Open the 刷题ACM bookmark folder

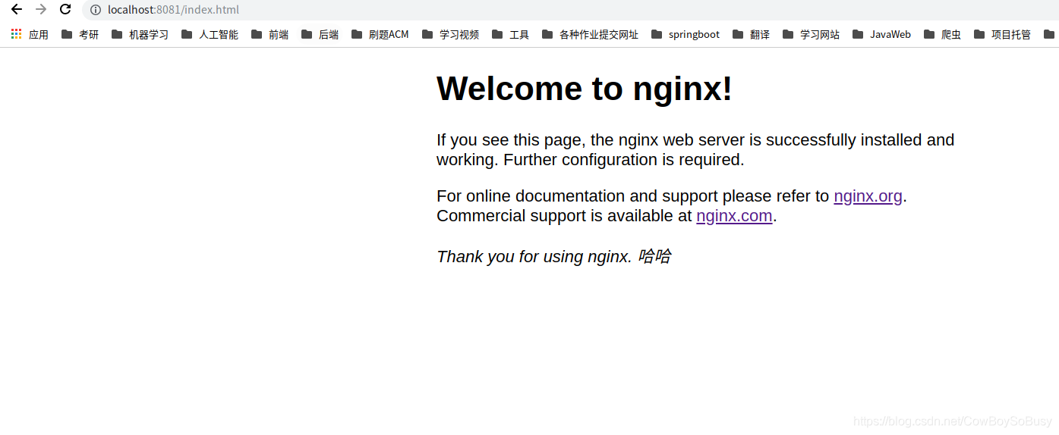pyautogui.click(x=380, y=34)
